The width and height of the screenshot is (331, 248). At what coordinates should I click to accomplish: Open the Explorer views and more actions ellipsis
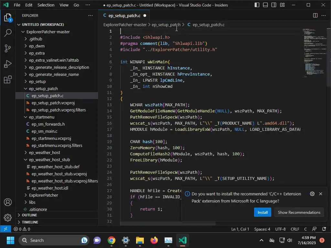(91, 15)
